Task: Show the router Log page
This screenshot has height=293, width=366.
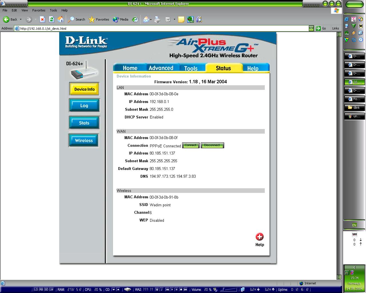Action: pos(84,106)
